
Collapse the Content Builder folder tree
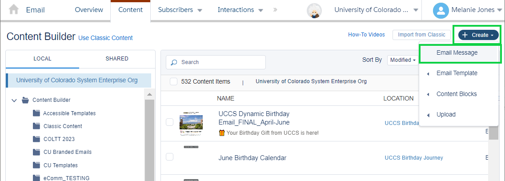14,101
